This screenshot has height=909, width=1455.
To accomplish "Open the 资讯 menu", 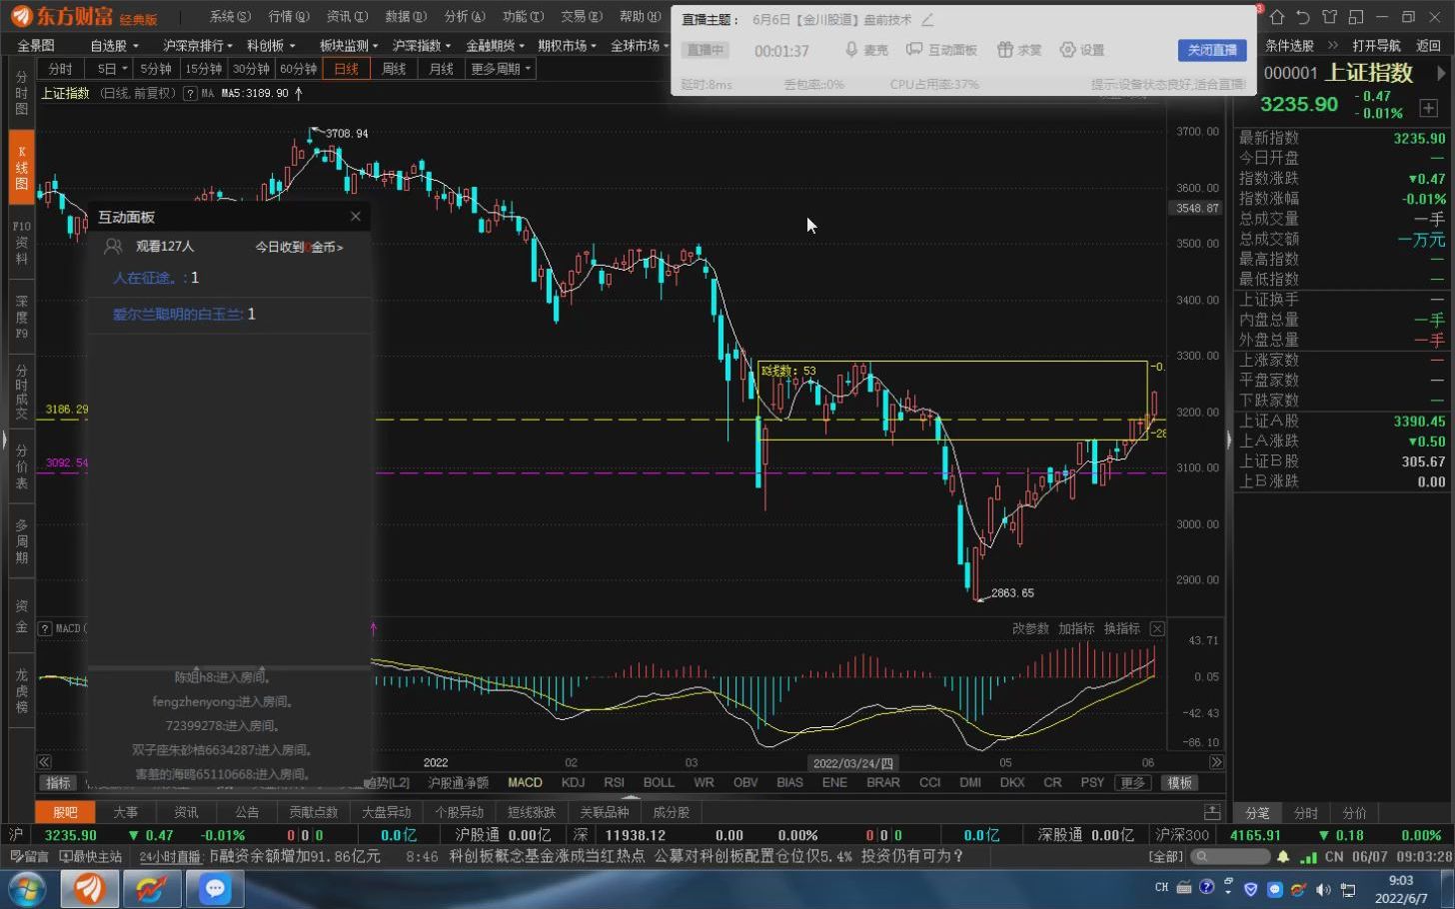I will (347, 16).
